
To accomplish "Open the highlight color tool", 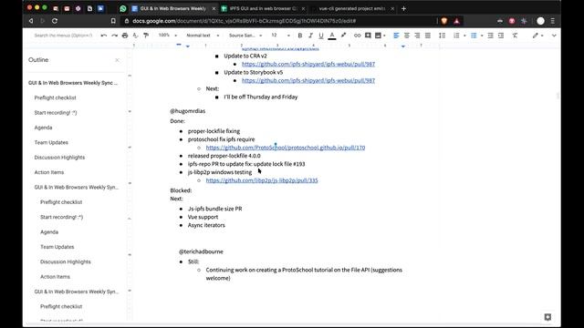I will 343,36.
